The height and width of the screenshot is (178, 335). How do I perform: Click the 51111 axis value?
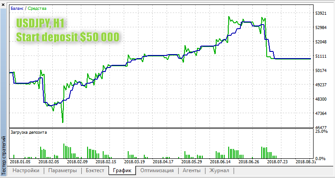coord(321,56)
